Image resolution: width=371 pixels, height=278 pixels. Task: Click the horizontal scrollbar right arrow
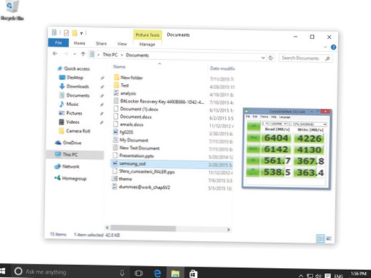point(228,230)
